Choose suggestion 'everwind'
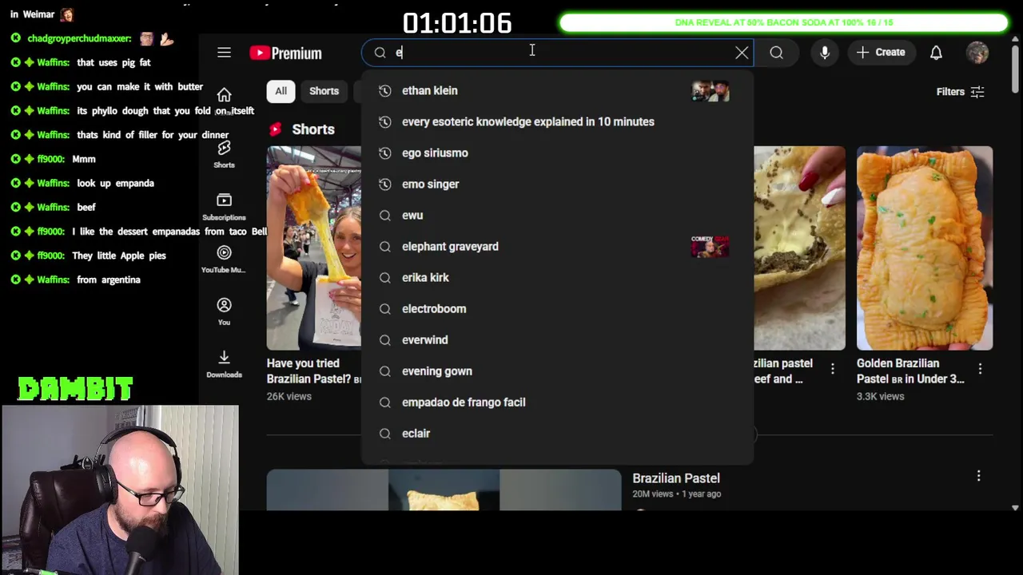The width and height of the screenshot is (1023, 575). pos(557,340)
